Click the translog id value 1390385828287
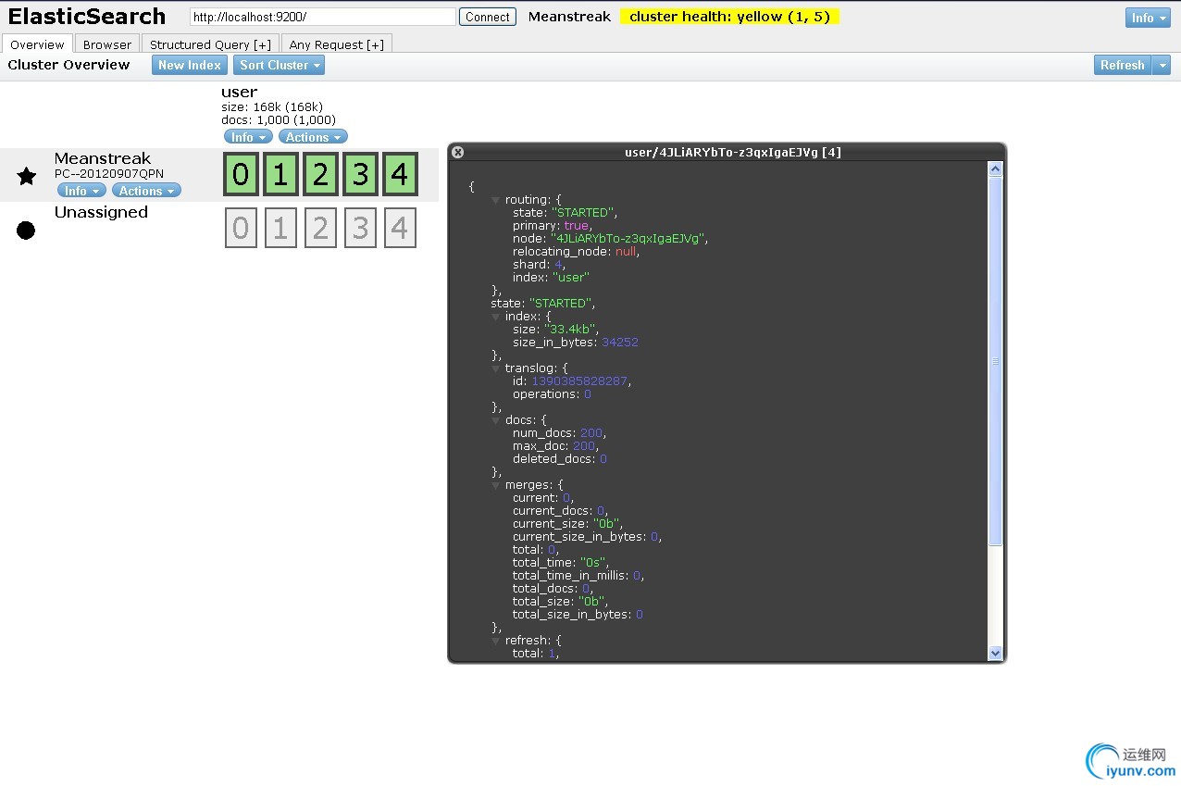 point(581,381)
